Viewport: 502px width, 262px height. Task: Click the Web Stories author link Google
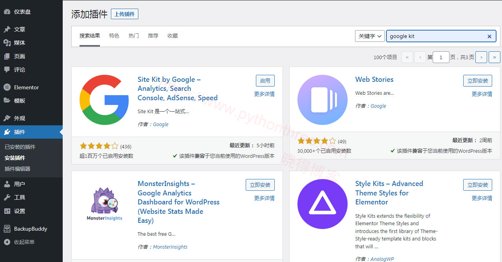[x=378, y=106]
